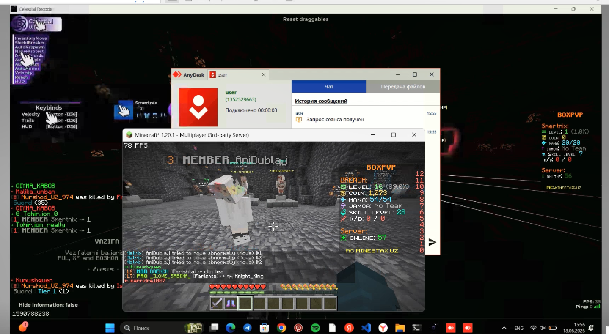Open Telegram from the taskbar

(x=247, y=328)
